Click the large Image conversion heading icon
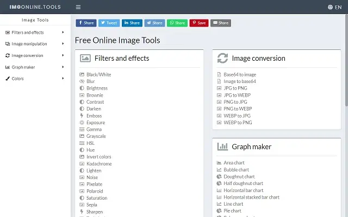Screen dimensions: 348x217 pos(222,58)
